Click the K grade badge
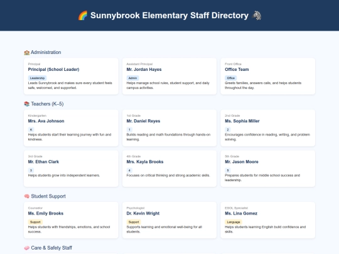The width and height of the screenshot is (339, 254). point(31,130)
